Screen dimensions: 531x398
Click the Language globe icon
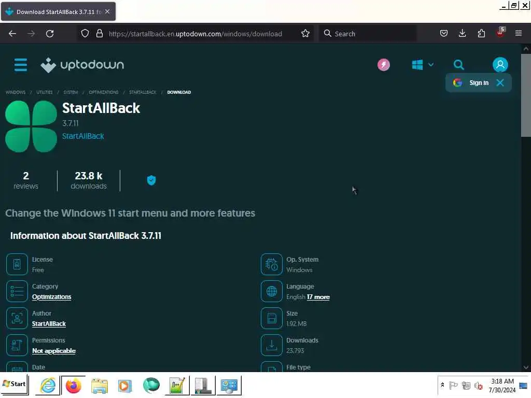coord(272,291)
